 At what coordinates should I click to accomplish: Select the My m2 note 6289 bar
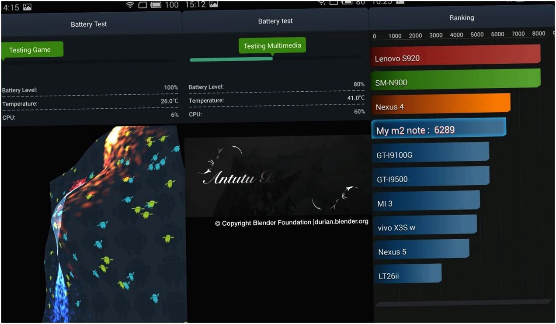[439, 129]
